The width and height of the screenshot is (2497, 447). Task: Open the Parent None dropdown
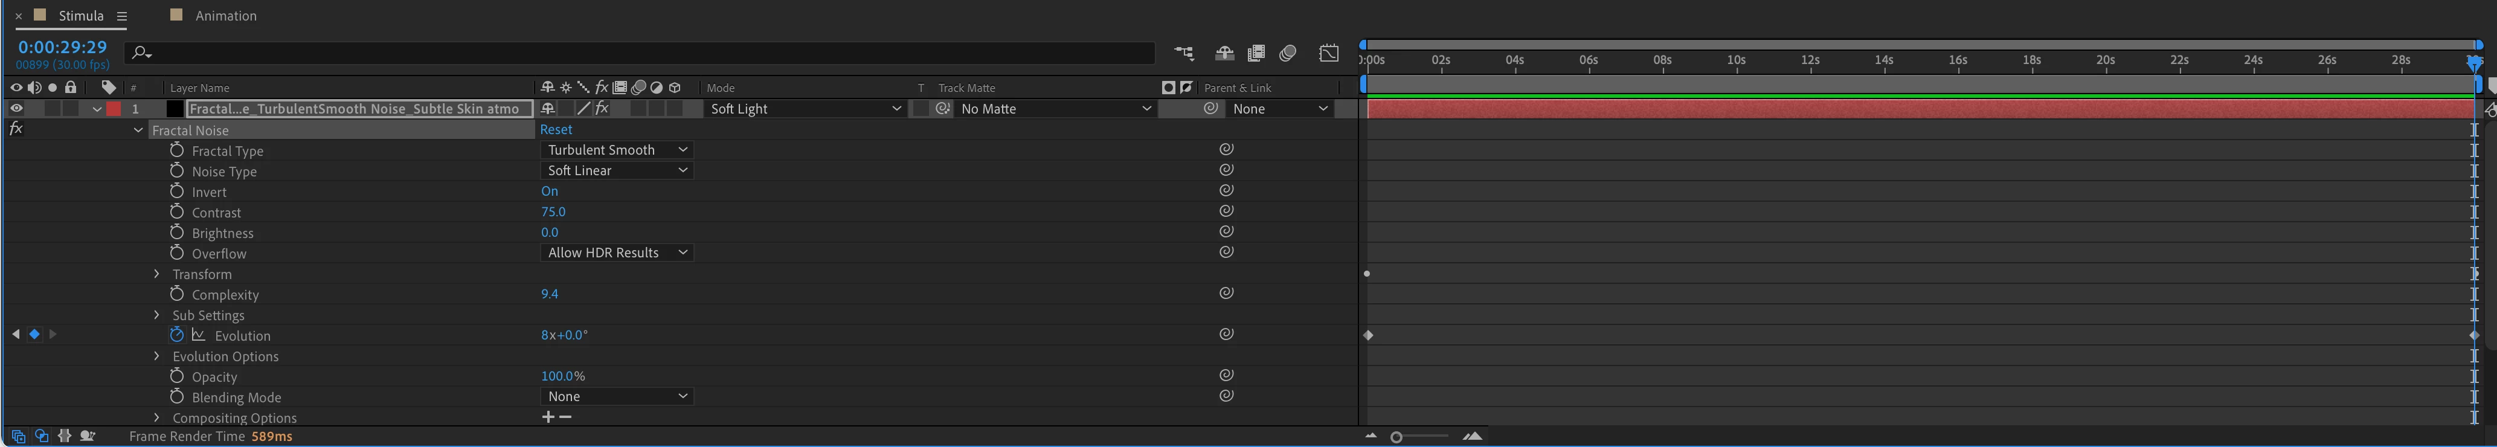coord(1279,109)
